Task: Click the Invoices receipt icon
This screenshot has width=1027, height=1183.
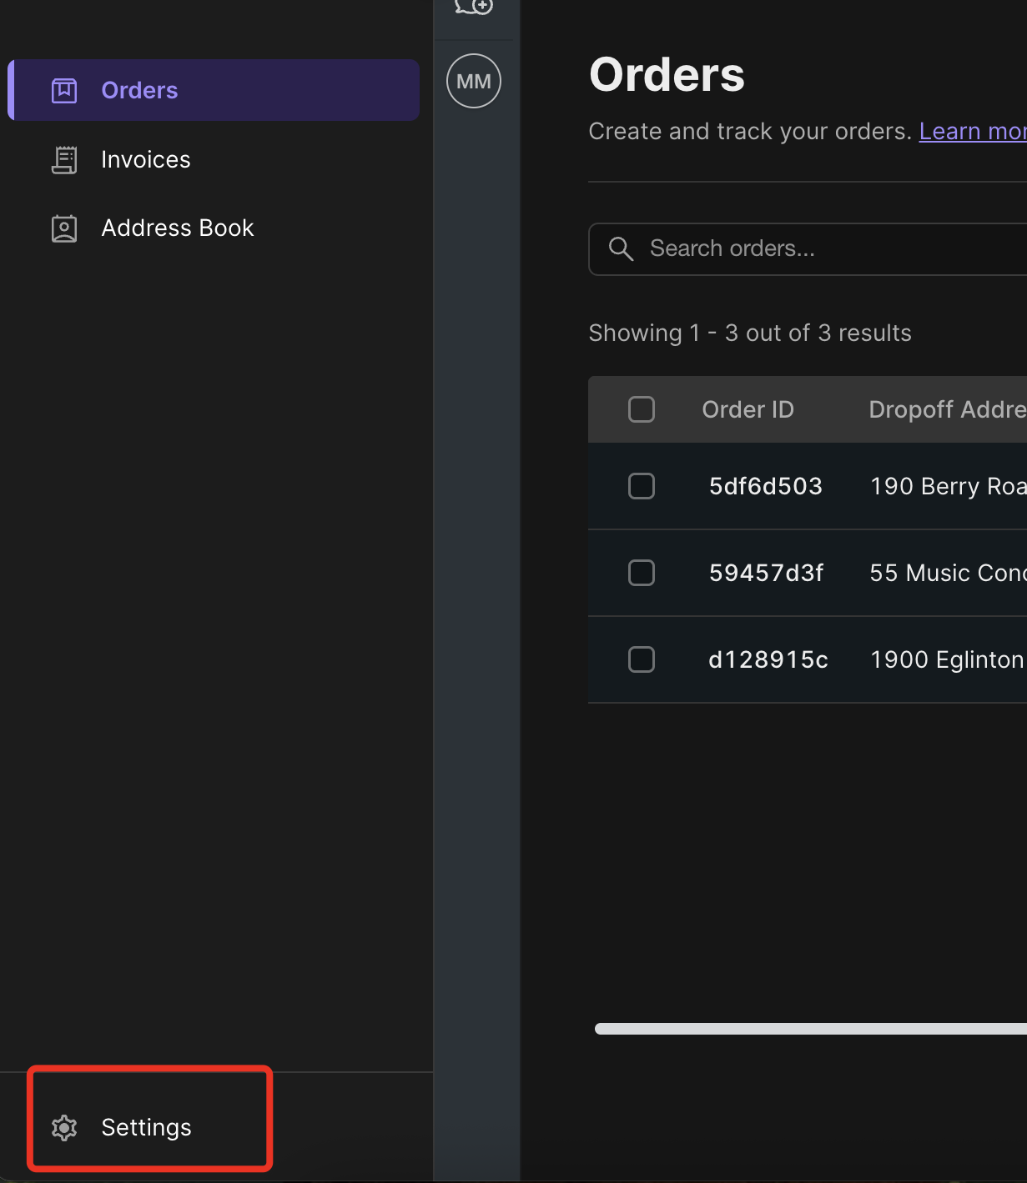Action: [64, 159]
